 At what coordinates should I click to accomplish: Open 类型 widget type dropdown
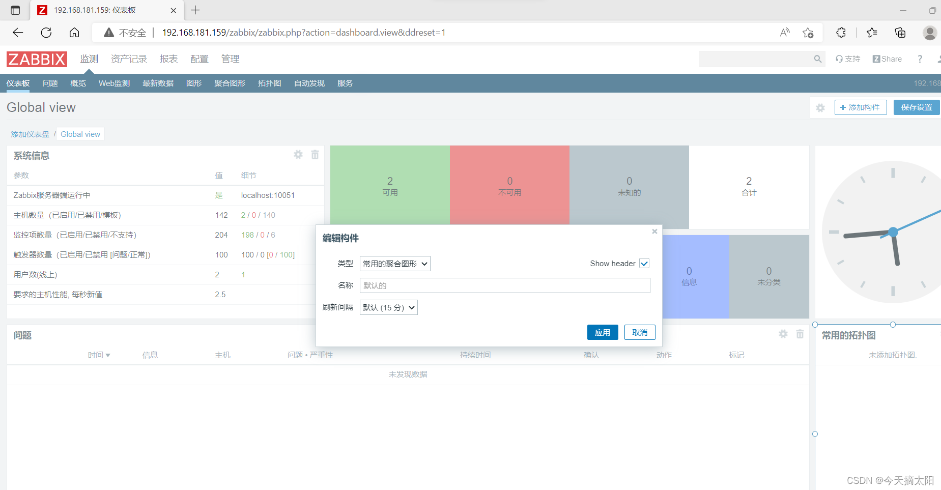(x=395, y=264)
